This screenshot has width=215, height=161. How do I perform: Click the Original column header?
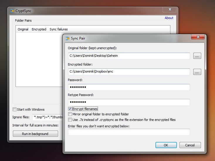pos(23,29)
